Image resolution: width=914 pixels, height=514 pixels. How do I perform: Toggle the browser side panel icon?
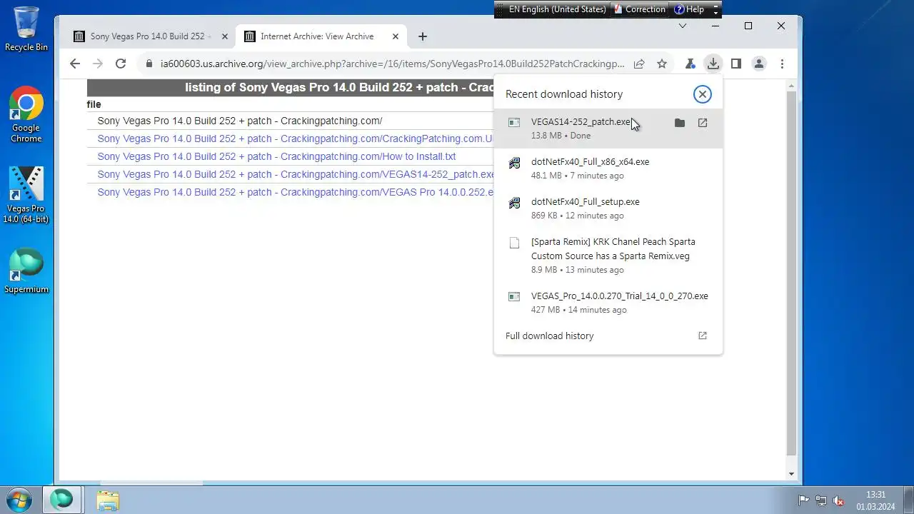(x=735, y=64)
